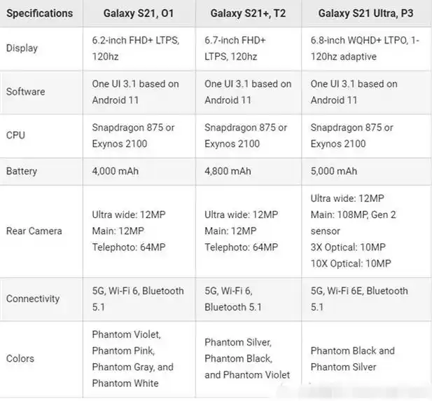
Task: Select the Rear Camera row label
Action: (34, 231)
